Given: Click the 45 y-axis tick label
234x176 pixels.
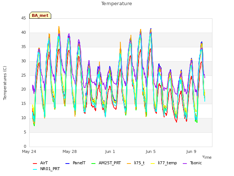Looking at the screenshot, I should click(23, 18).
